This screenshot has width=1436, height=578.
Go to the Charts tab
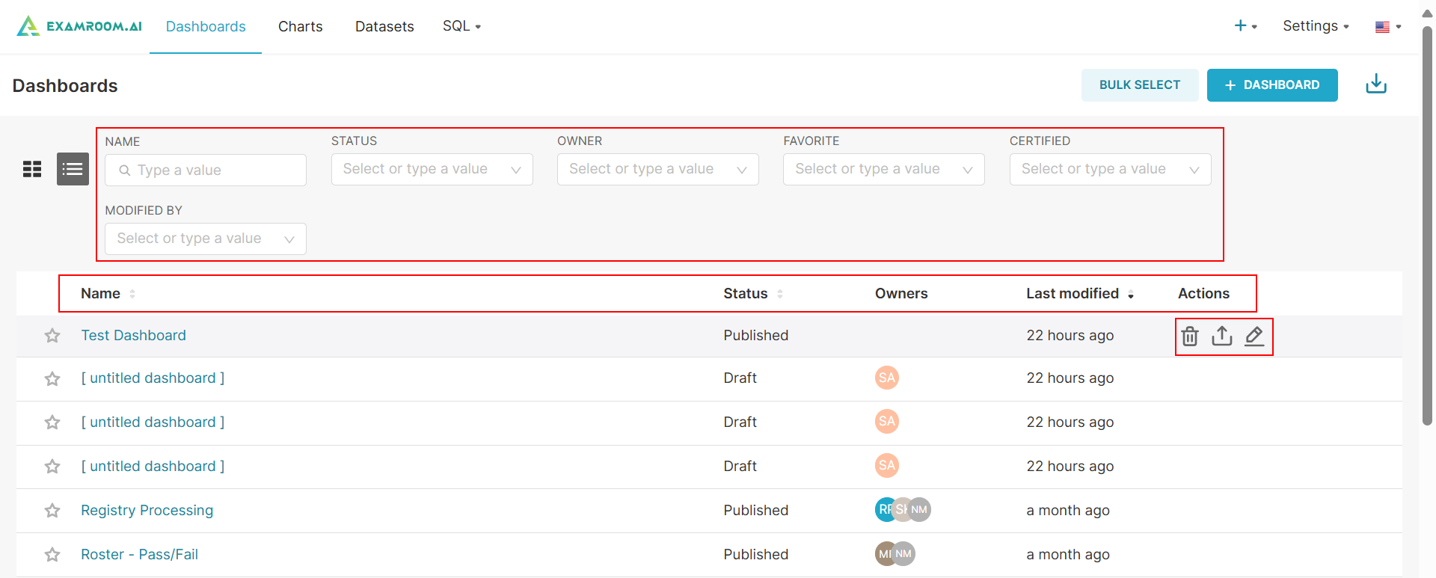pos(301,26)
